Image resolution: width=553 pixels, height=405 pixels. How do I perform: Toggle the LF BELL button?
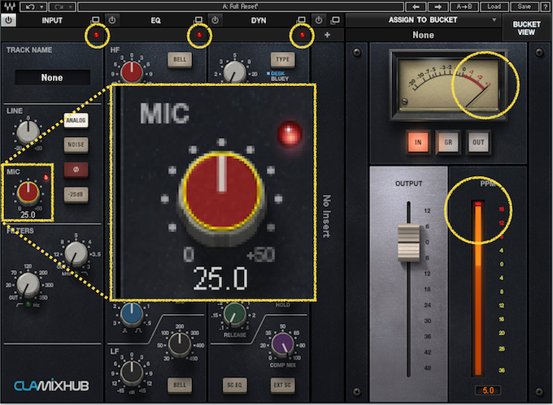180,385
